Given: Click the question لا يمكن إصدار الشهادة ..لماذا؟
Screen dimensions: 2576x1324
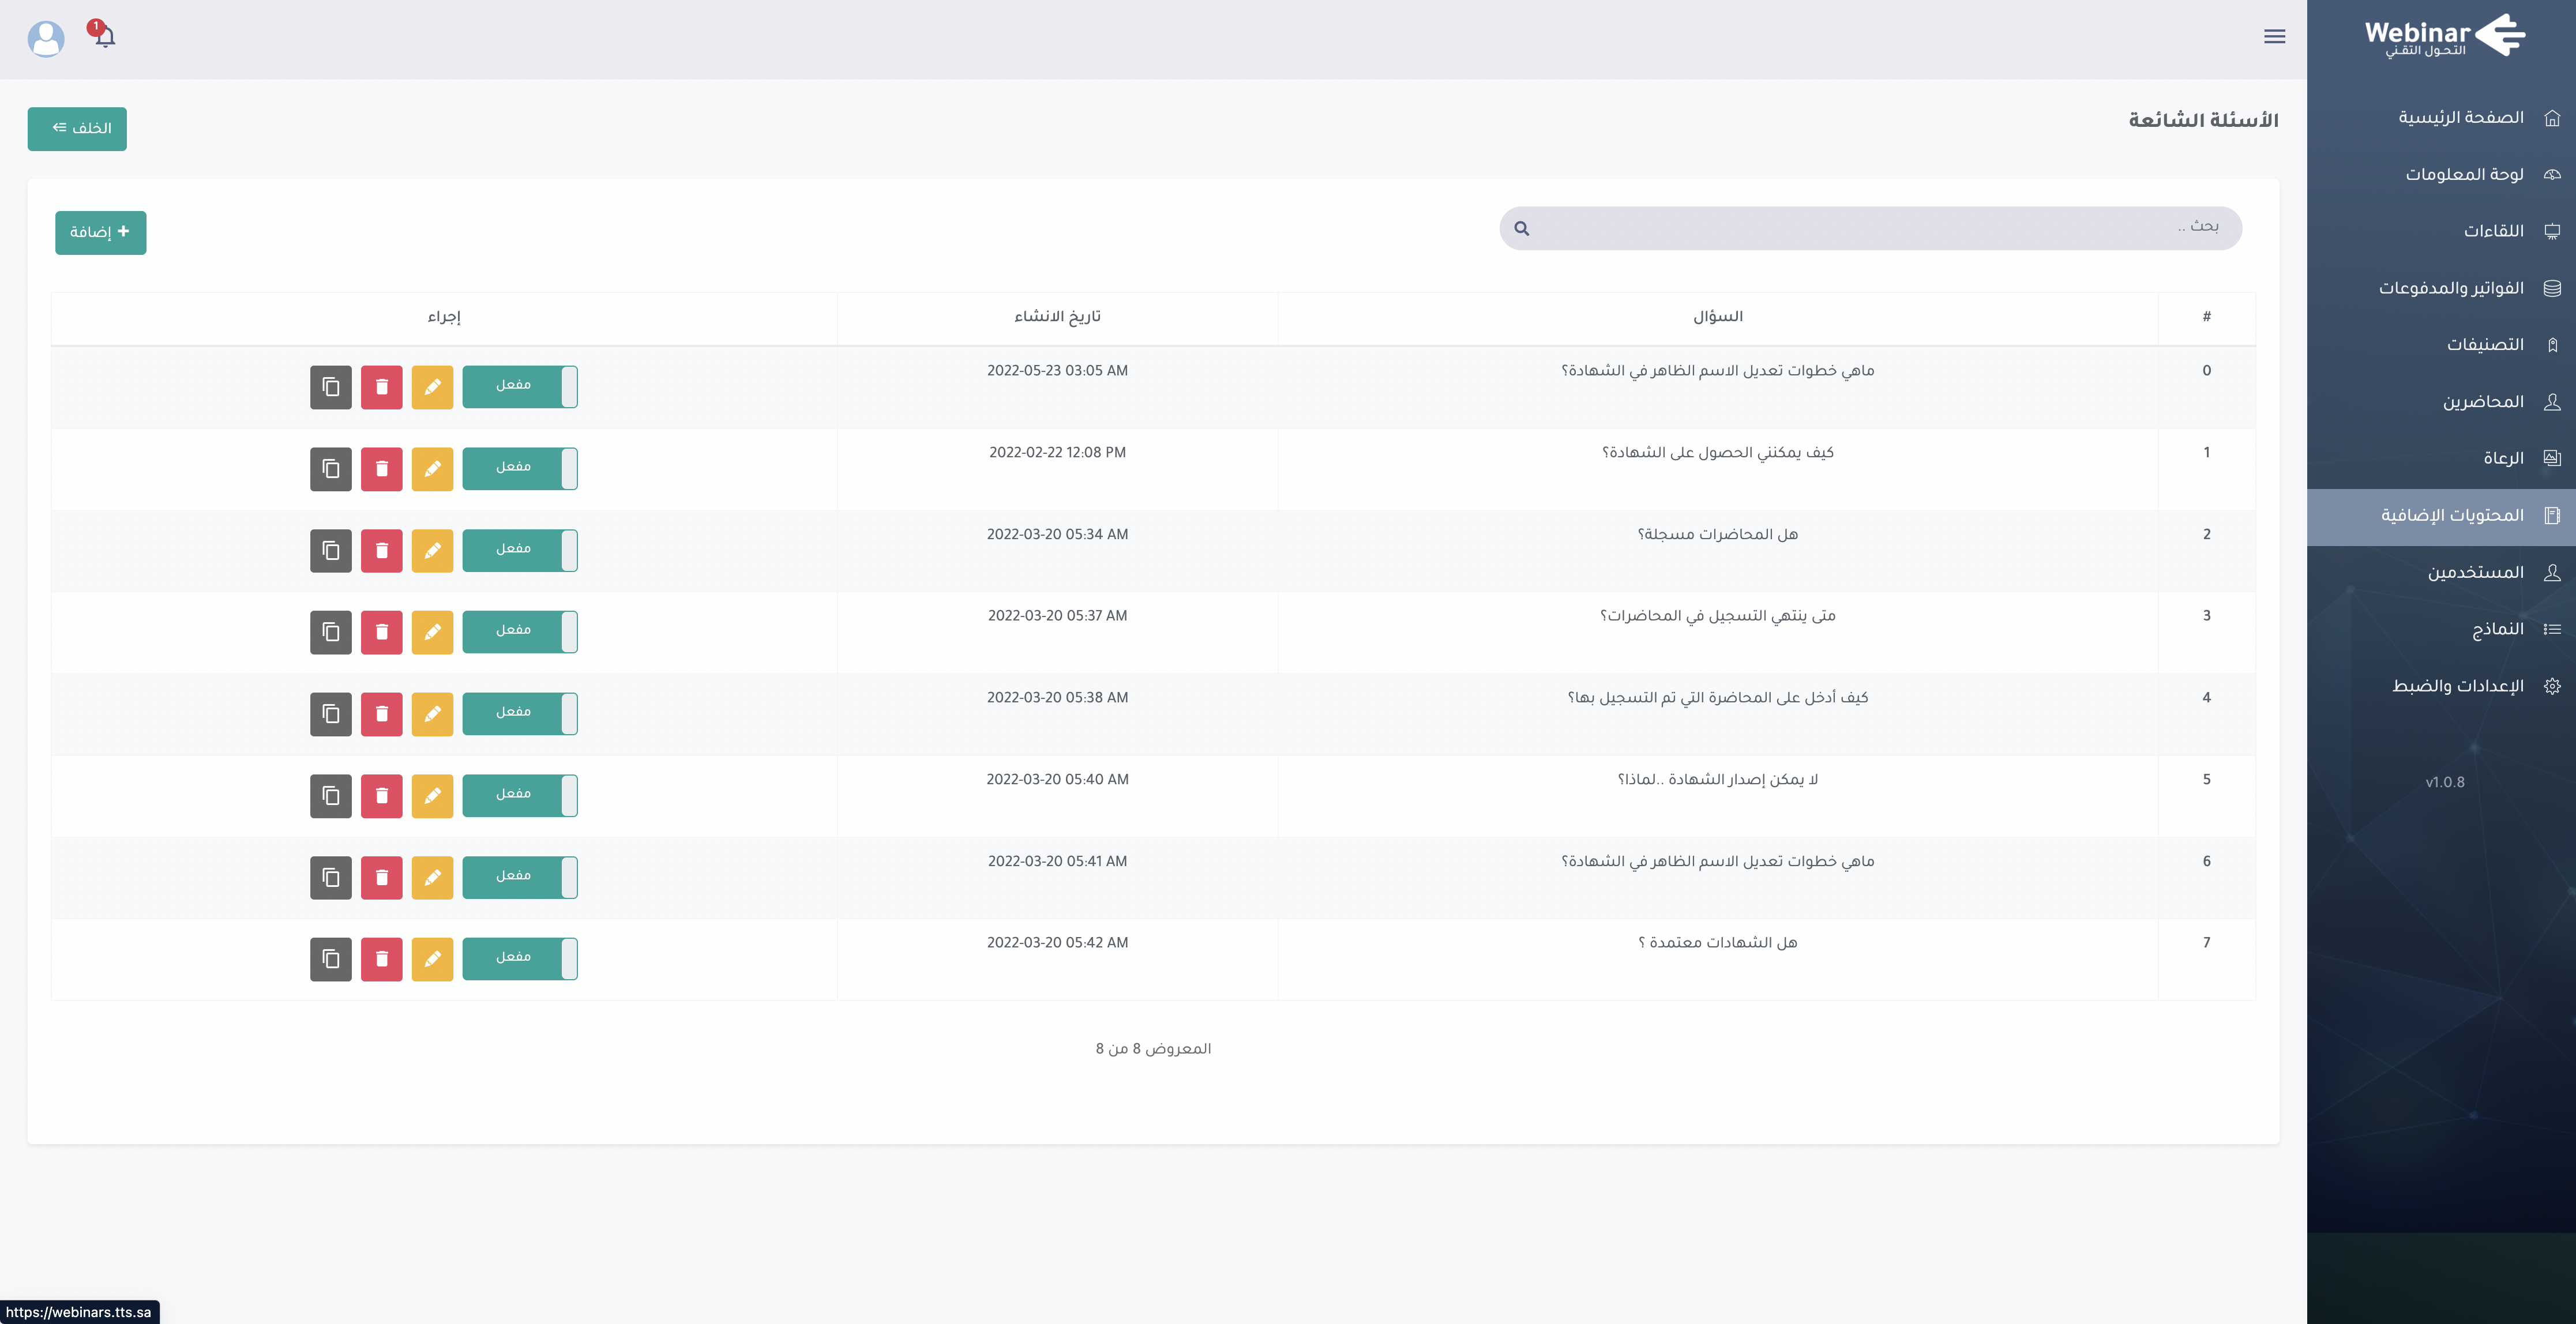Looking at the screenshot, I should click(x=1717, y=780).
